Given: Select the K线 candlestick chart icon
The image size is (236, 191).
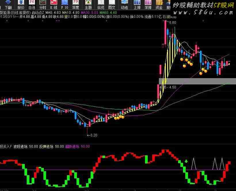Looking at the screenshot, I should tap(54, 5).
